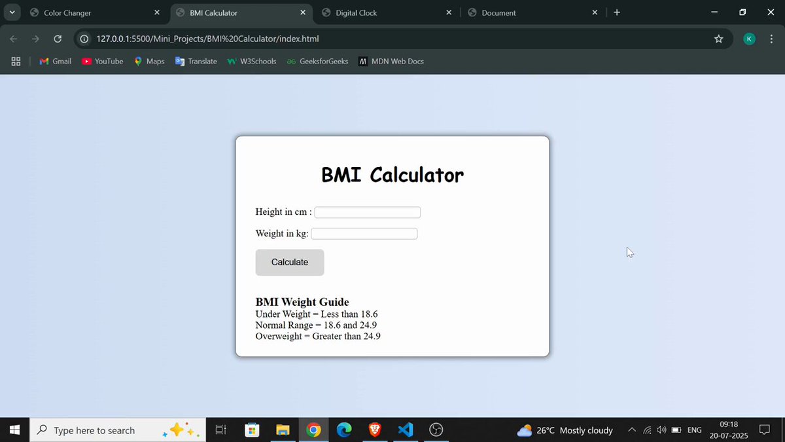Open network Wi-Fi settings in tray
Screen dimensions: 785x442
[647, 430]
